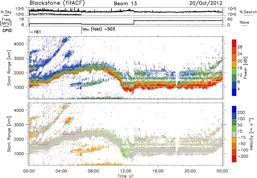Click the '60' tick on Nave axis
This screenshot has width=257, height=178.
click(x=230, y=19)
